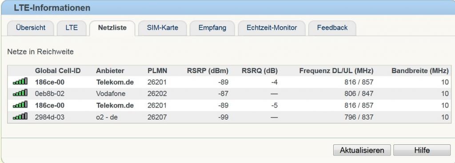This screenshot has height=163, width=455.
Task: Switch to the Empfang tab
Action: 212,28
